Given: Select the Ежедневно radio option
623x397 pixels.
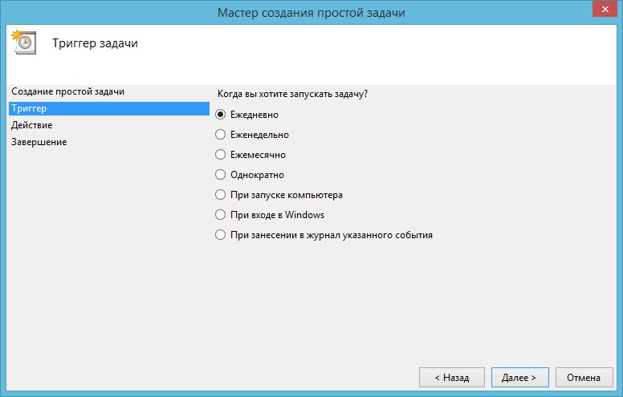Looking at the screenshot, I should pos(221,115).
